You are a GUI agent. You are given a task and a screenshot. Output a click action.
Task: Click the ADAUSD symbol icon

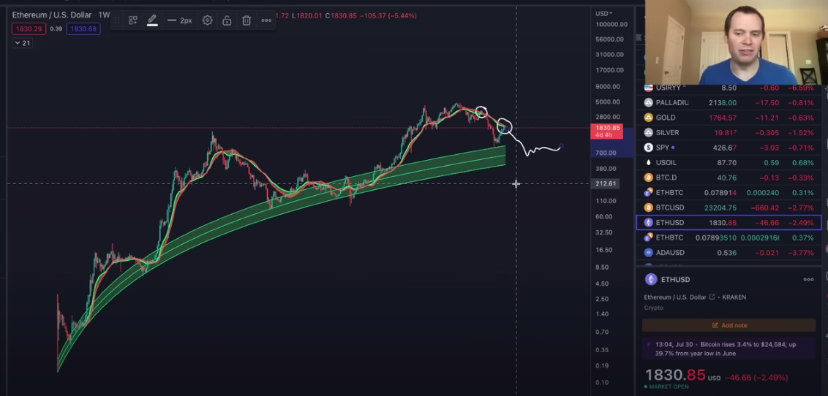click(649, 253)
